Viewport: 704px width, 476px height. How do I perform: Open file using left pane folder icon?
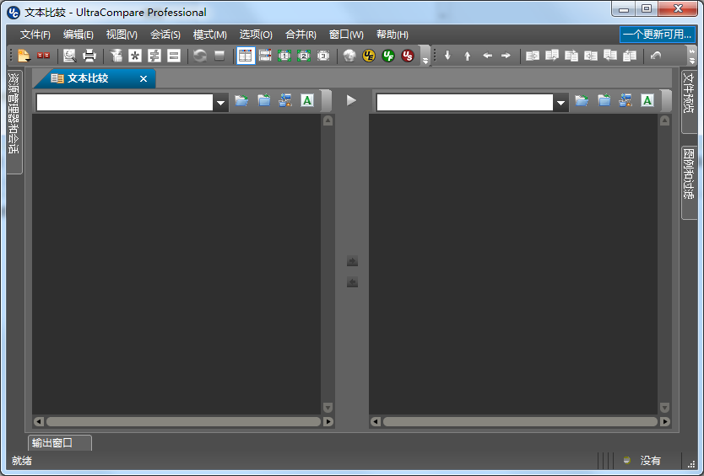[x=241, y=101]
